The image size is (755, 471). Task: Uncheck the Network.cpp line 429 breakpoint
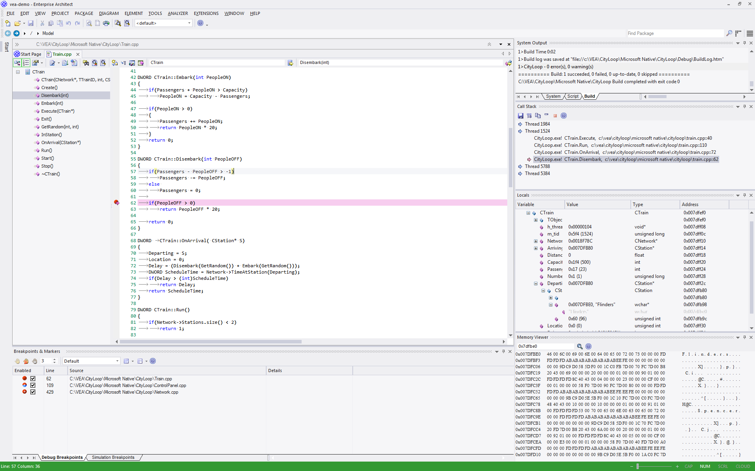(x=33, y=392)
